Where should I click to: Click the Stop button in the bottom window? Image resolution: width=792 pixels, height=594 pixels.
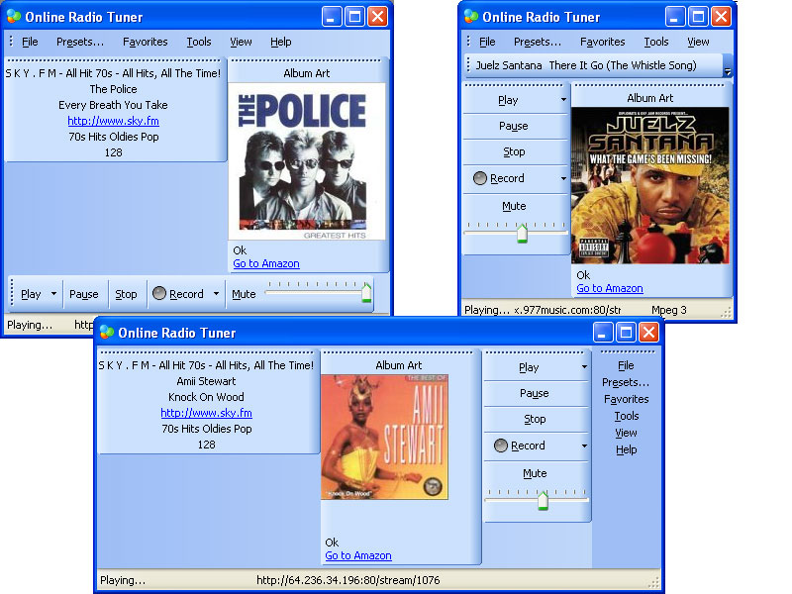coord(535,419)
